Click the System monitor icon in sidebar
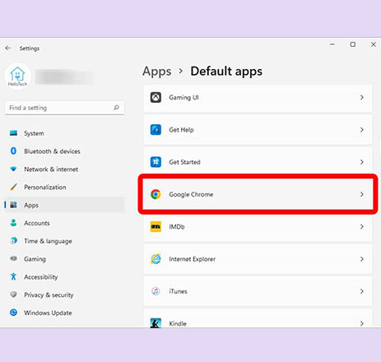This screenshot has width=381, height=362. coord(13,133)
